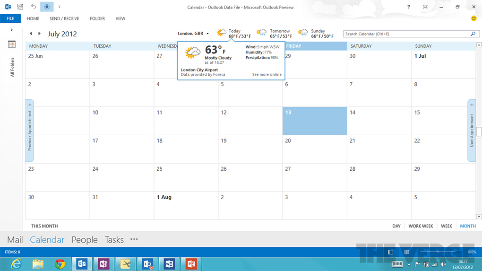The image size is (482, 271).
Task: Select highlighted day 13 in calendar
Action: 314,121
